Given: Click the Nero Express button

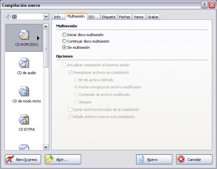Looking at the screenshot, I should click(23, 160).
